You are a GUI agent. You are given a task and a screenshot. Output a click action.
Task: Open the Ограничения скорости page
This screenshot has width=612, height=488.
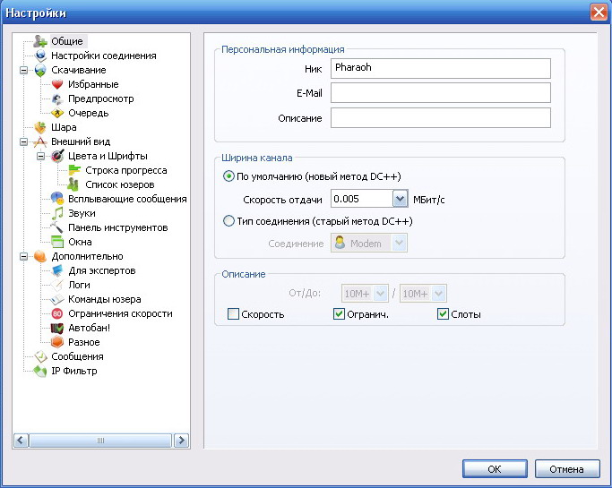pyautogui.click(x=120, y=313)
